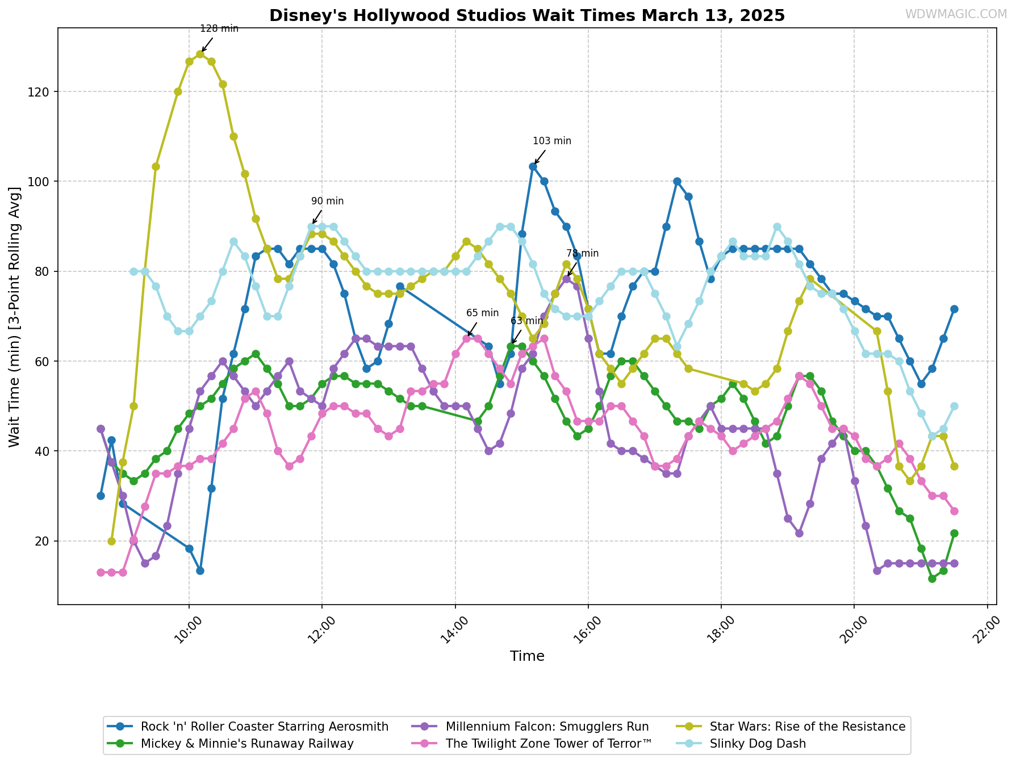The image size is (1016, 763).
Task: Click Rise of the Resistance 128 min peak point
Action: [200, 54]
